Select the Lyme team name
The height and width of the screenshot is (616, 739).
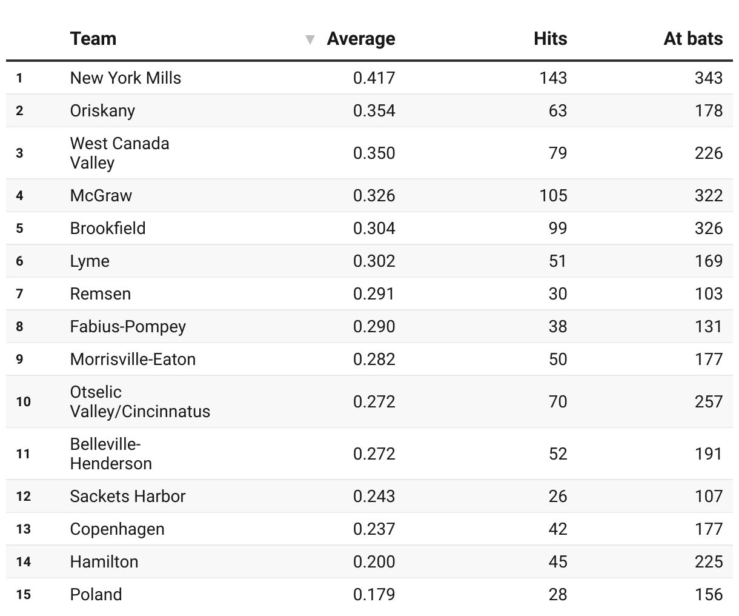(x=90, y=261)
